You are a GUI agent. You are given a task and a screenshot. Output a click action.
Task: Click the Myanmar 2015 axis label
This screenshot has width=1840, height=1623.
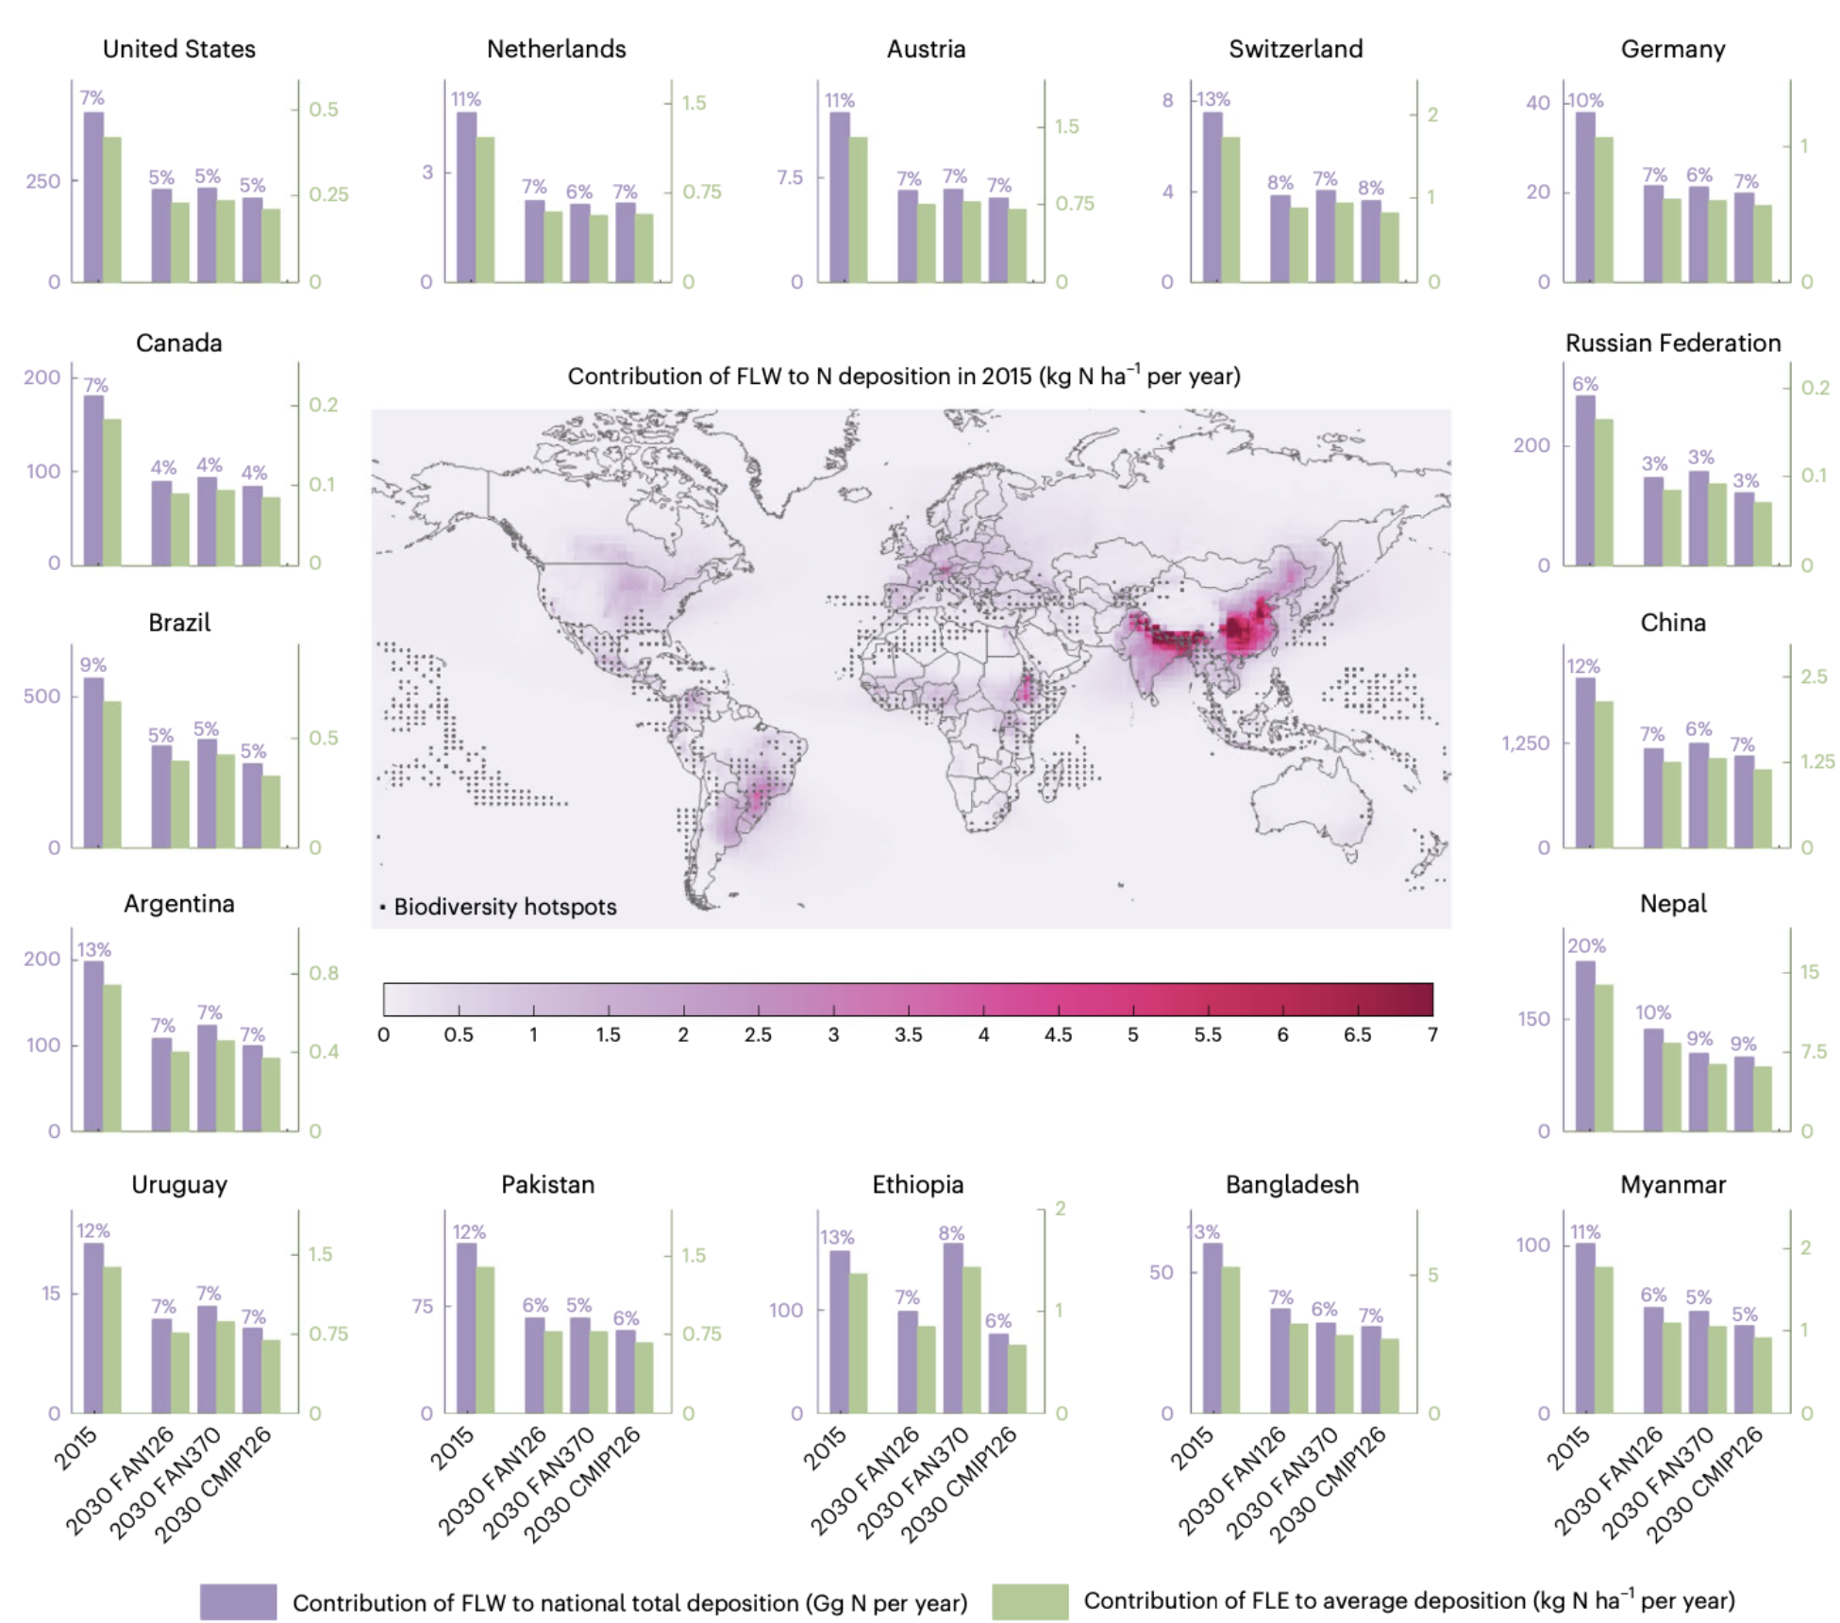1568,1450
